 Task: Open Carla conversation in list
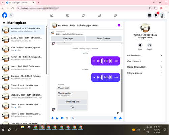coord(23,39)
